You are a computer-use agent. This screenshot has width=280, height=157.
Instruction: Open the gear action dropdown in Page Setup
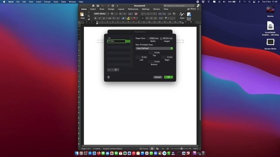(x=116, y=70)
